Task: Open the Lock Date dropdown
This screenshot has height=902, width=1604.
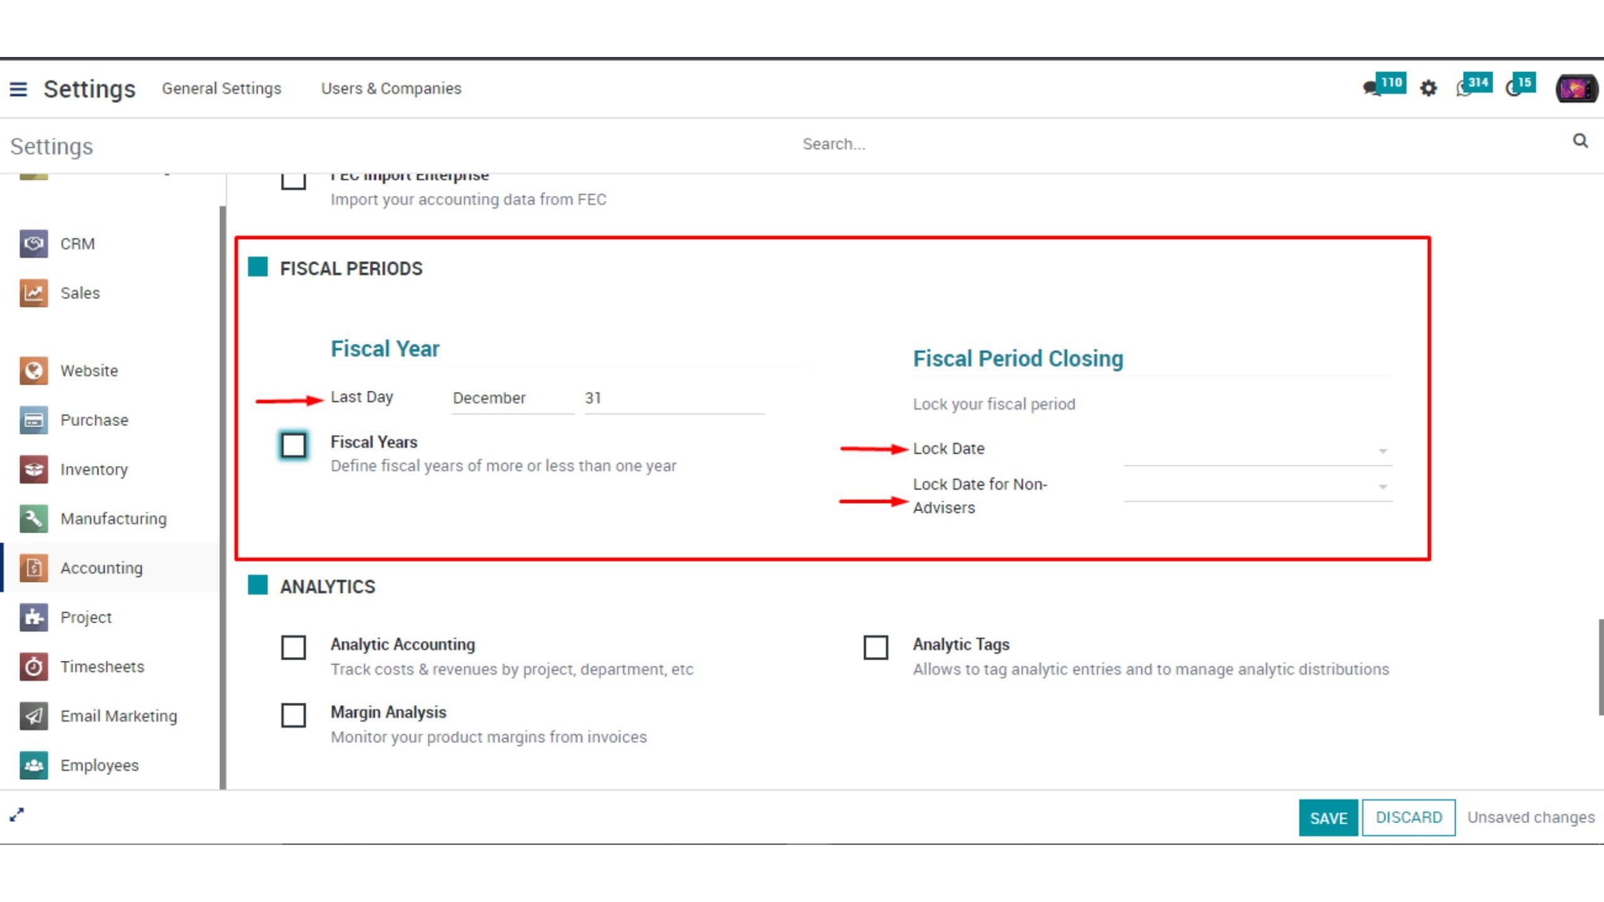Action: [x=1258, y=450]
